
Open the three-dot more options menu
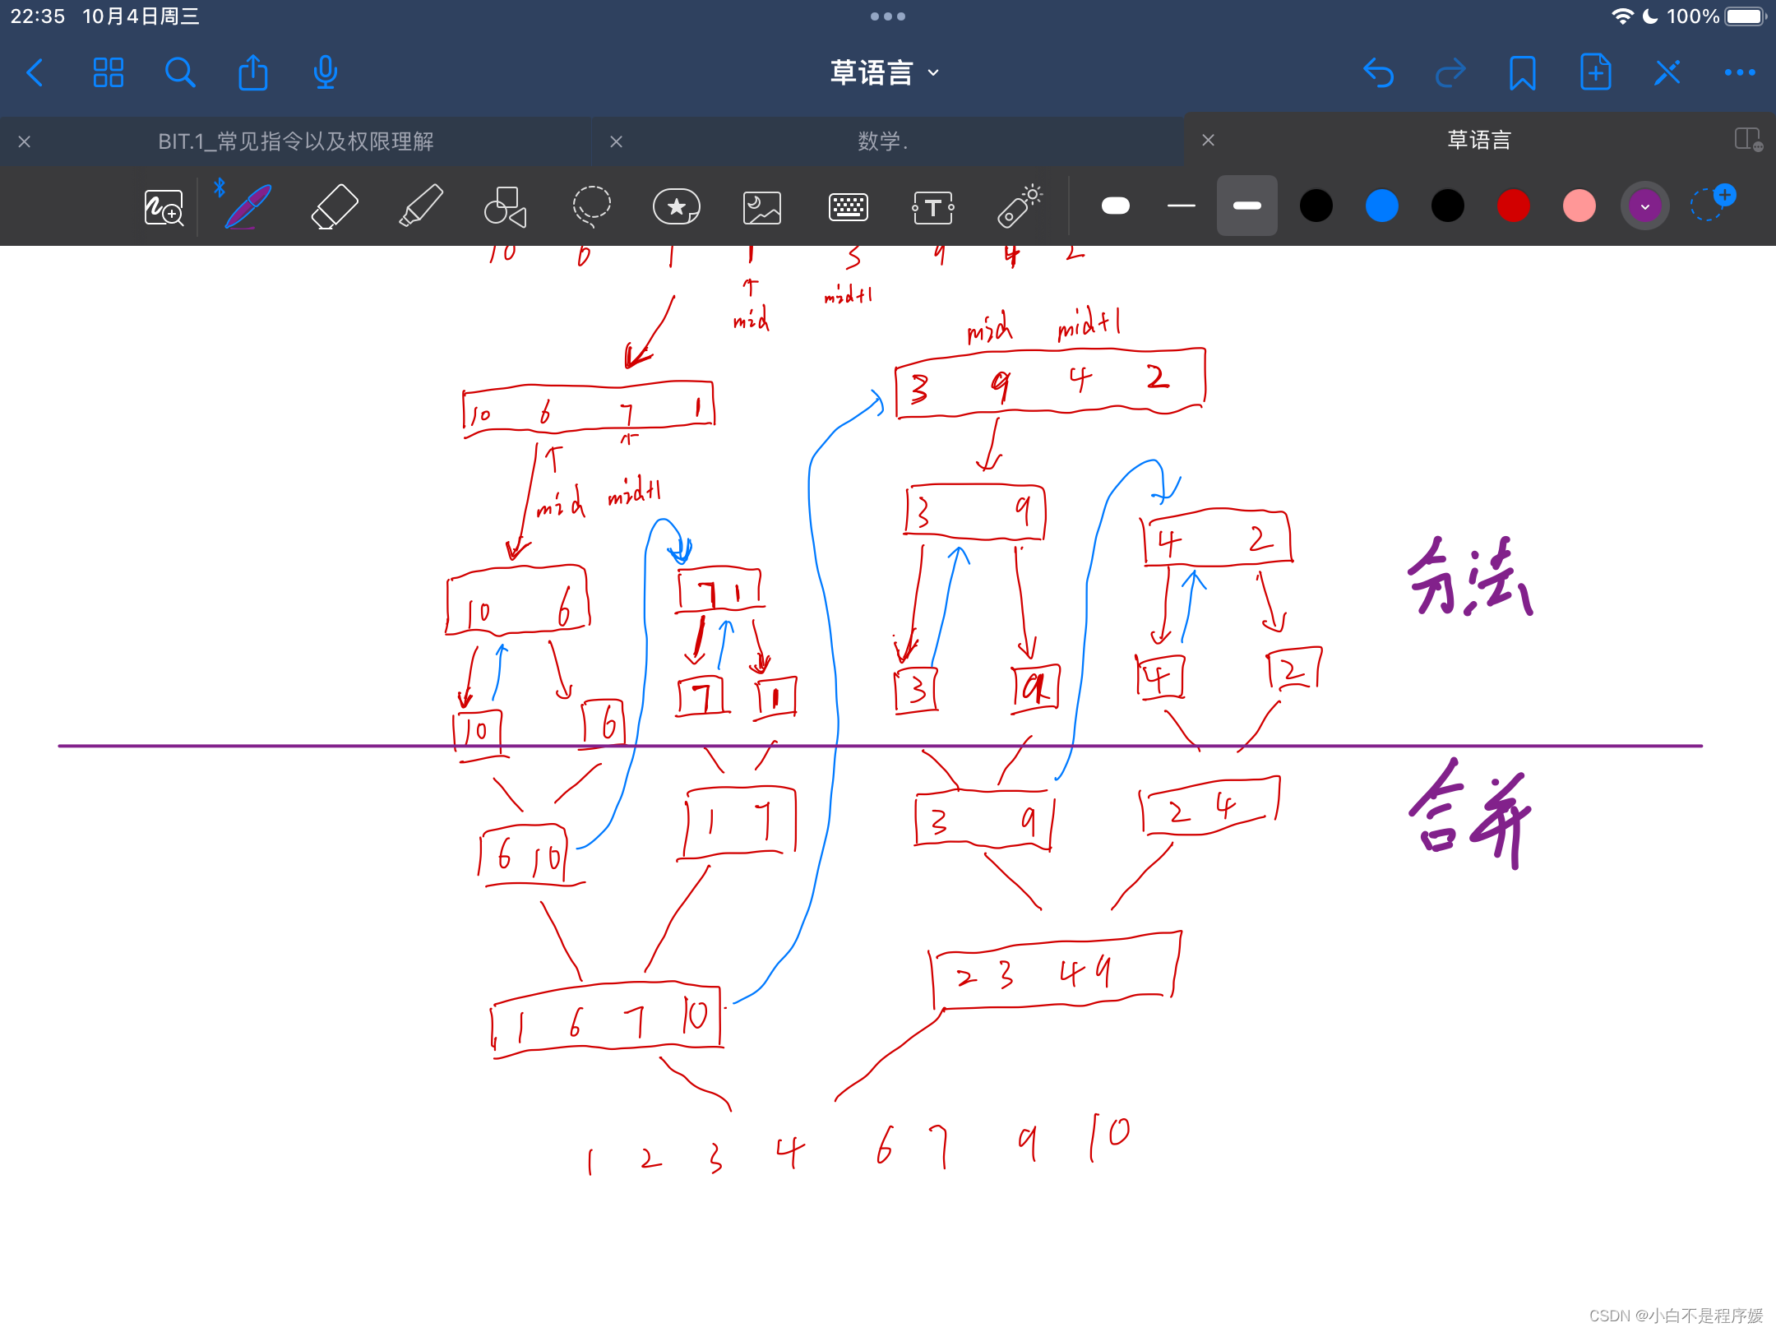[1739, 73]
